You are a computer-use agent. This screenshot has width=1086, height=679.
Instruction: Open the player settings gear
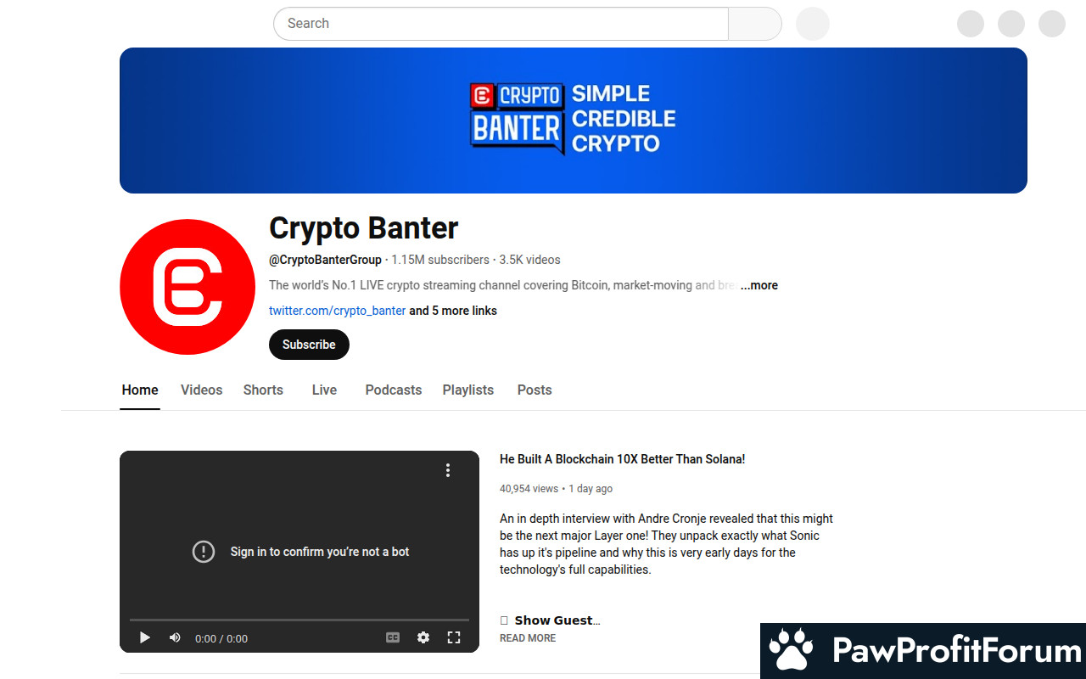pos(423,637)
